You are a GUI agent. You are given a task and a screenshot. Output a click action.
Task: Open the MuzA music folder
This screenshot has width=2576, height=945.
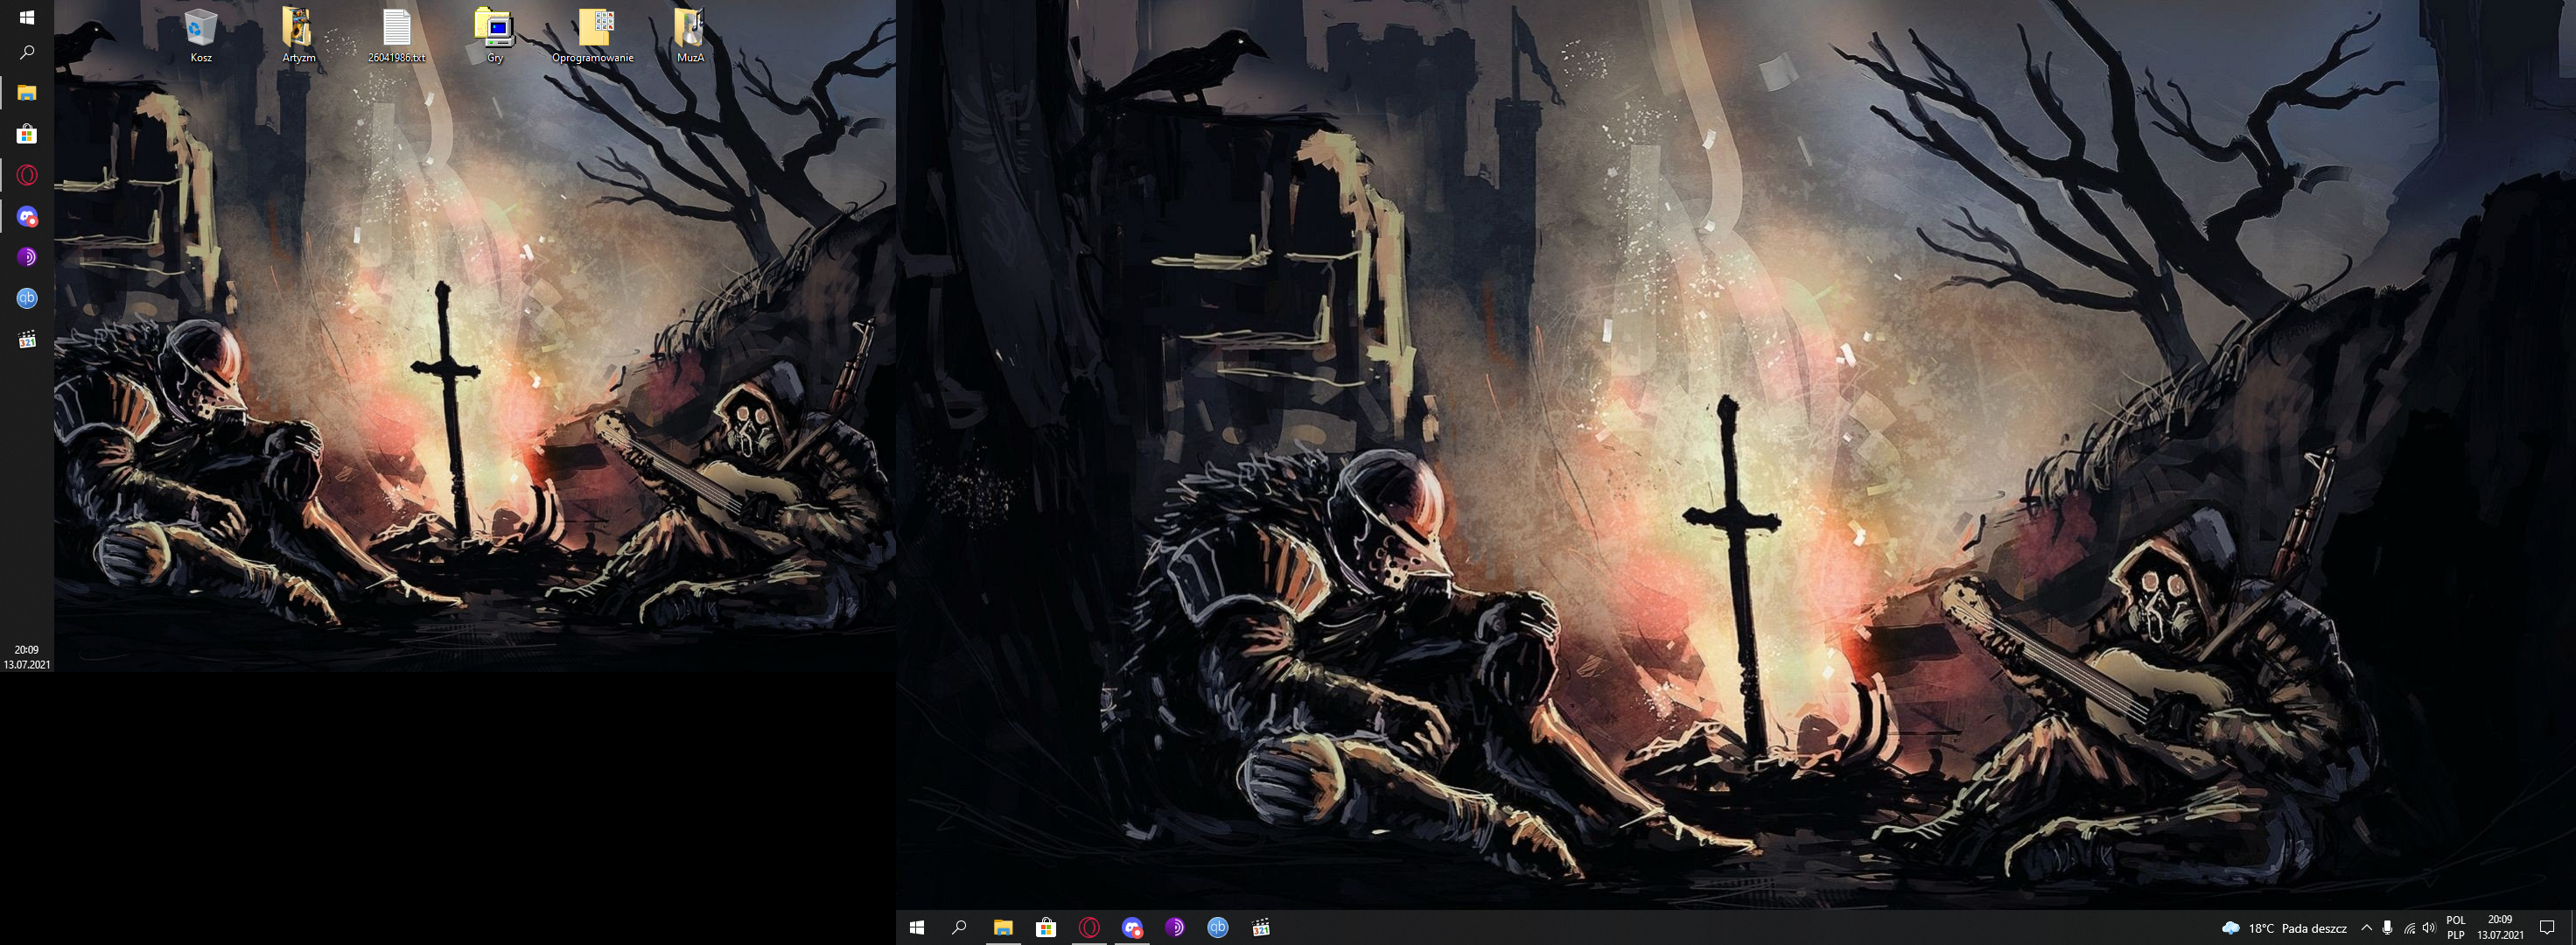pyautogui.click(x=690, y=36)
